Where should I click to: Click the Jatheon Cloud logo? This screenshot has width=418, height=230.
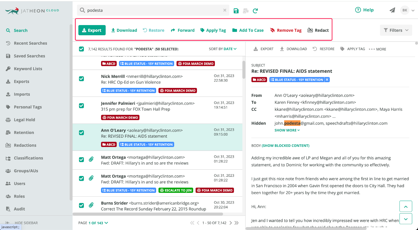coord(32,11)
